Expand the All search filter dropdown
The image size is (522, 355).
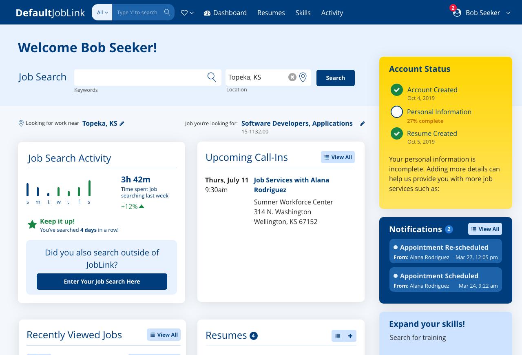pyautogui.click(x=102, y=12)
